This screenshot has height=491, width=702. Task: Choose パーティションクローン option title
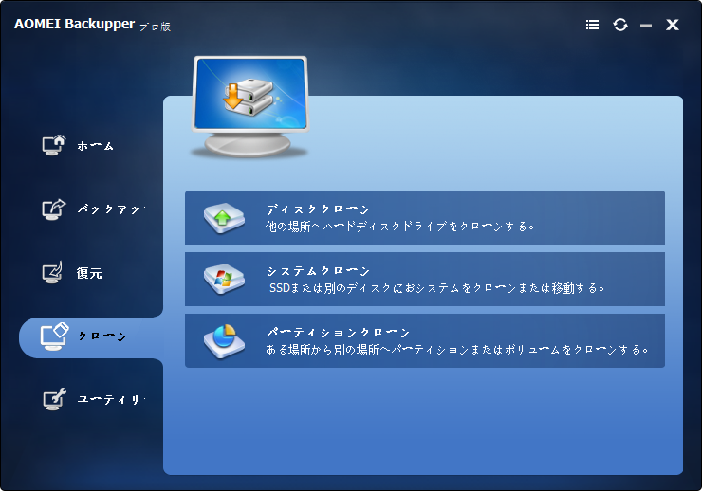[338, 333]
